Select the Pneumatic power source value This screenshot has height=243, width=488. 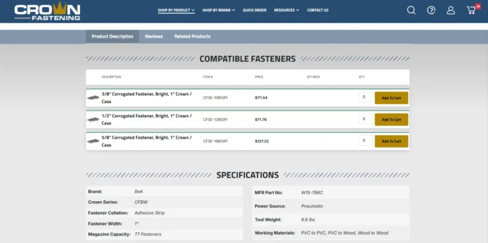312,206
